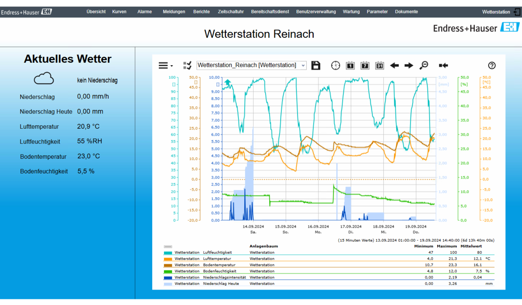Open the curve selection checklist icon

coord(187,65)
